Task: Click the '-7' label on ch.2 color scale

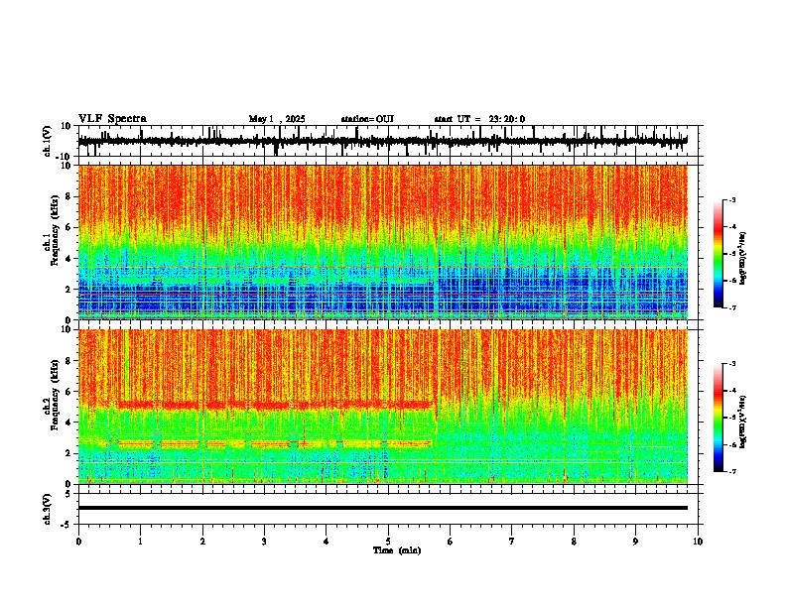Action: [x=731, y=471]
